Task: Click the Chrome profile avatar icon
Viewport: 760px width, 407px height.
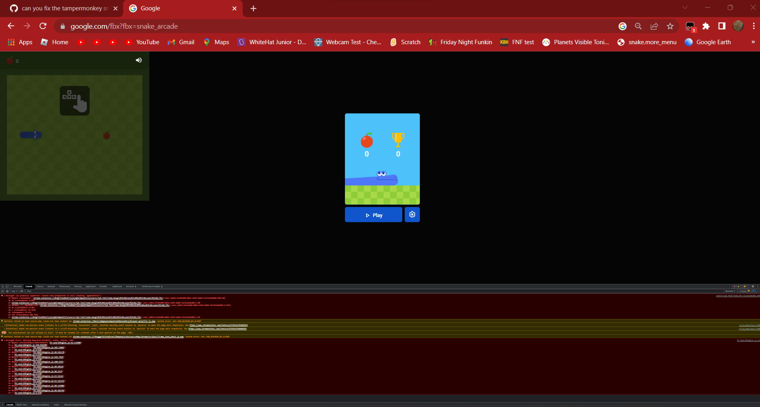Action: tap(738, 26)
